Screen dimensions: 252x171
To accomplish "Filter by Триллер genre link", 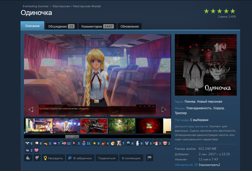I will point(181,113).
